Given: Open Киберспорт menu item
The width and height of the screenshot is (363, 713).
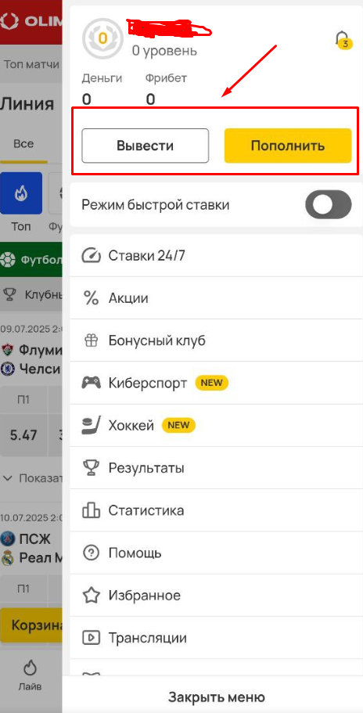Looking at the screenshot, I should (x=216, y=383).
